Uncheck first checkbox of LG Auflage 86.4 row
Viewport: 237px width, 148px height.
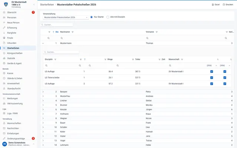211,71
